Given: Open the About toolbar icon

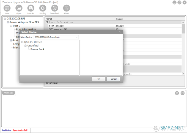Looking at the screenshot, I should coord(67,8).
